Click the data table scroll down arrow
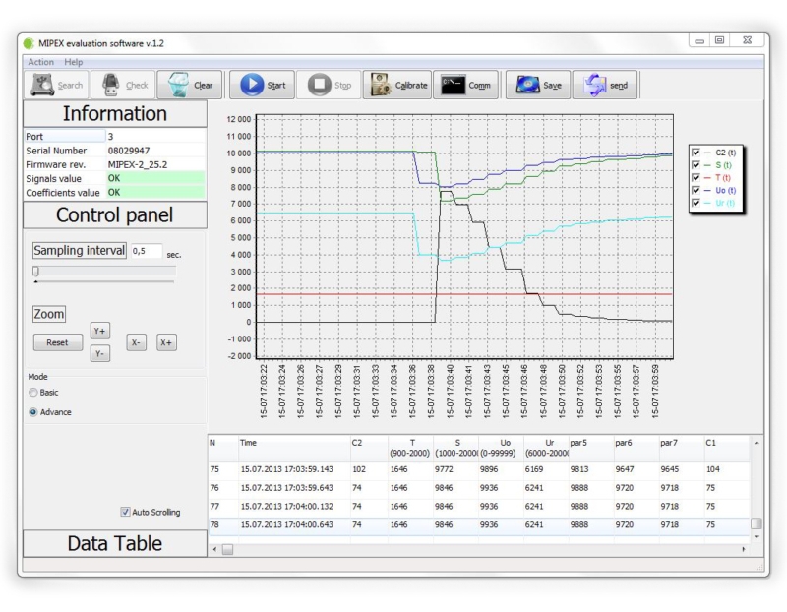787x612 pixels. 757,536
